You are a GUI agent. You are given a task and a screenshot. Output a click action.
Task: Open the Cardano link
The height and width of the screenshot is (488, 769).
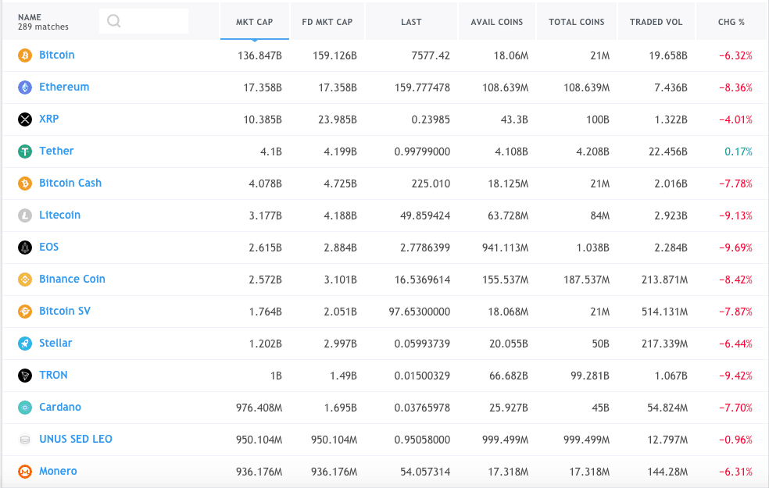point(60,407)
